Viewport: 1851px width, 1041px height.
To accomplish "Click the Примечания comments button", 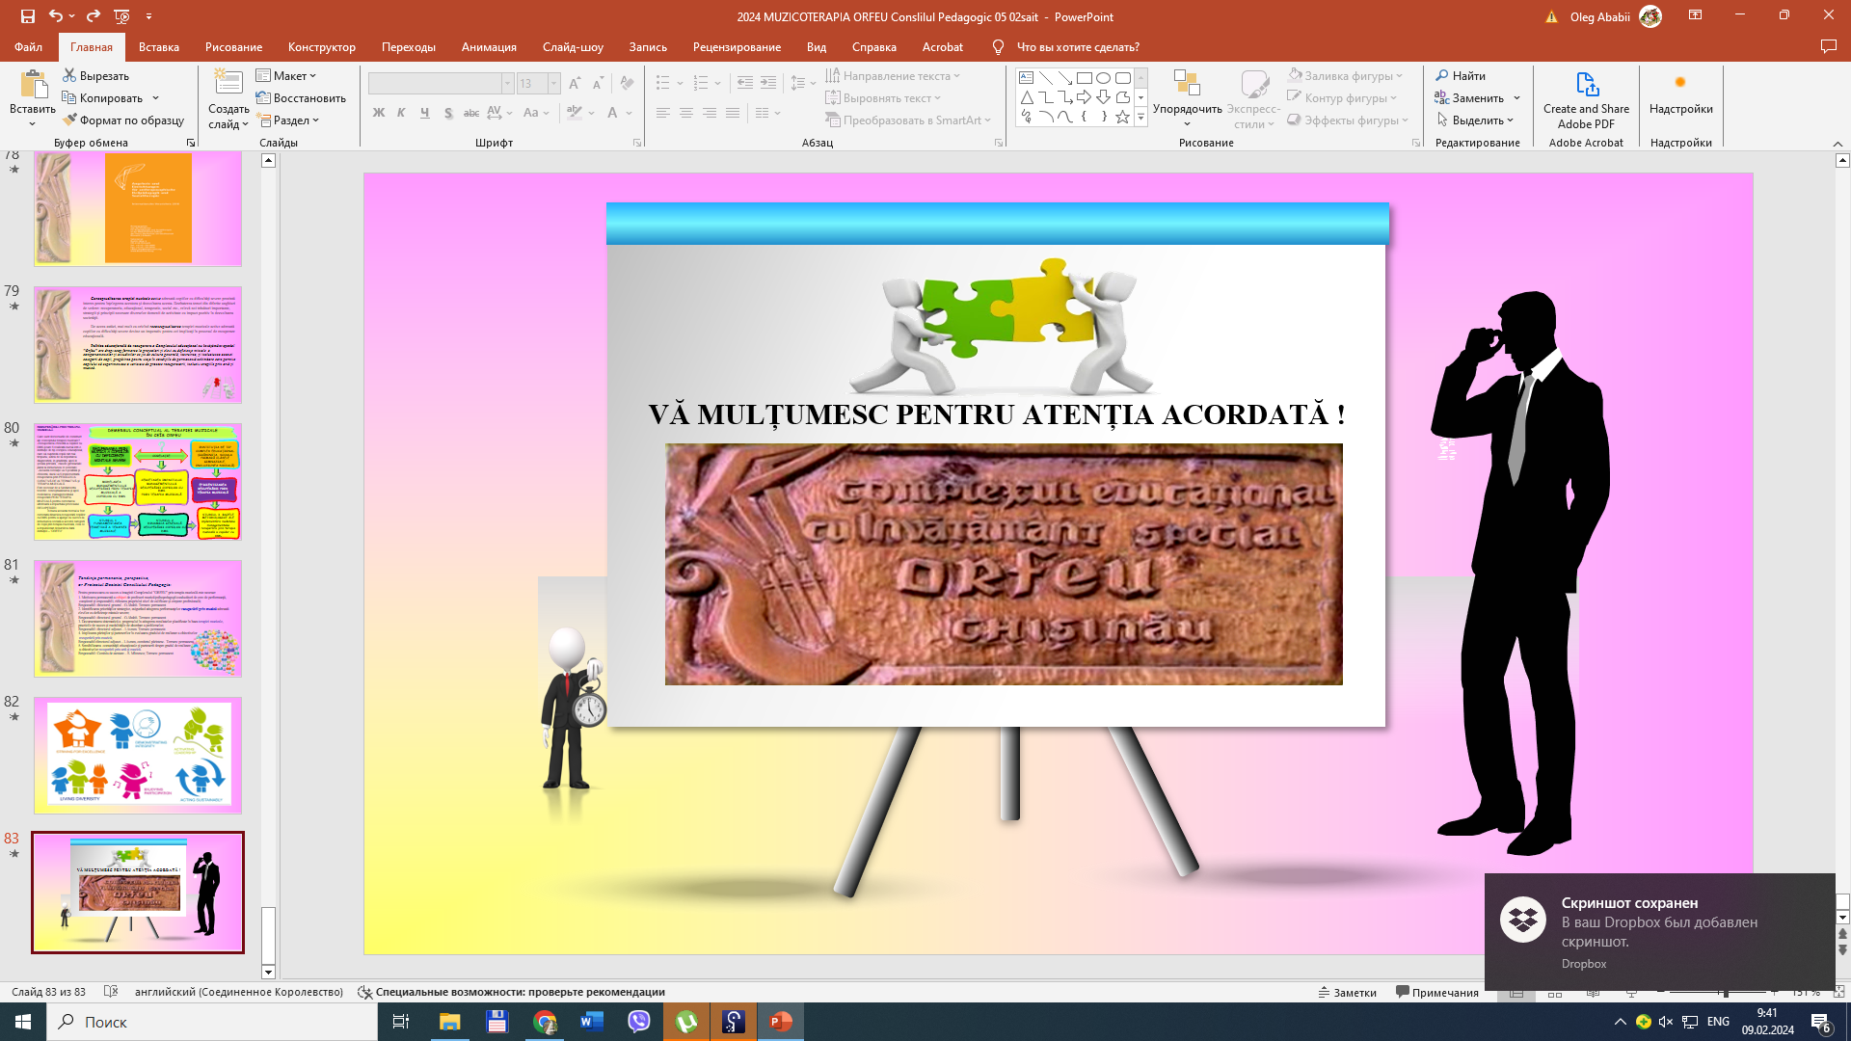I will [x=1436, y=992].
